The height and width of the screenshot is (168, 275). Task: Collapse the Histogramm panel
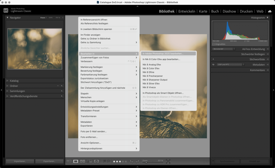click(x=267, y=17)
